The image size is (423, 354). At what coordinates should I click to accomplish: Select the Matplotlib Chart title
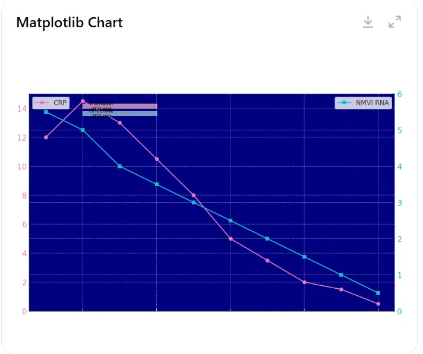70,23
